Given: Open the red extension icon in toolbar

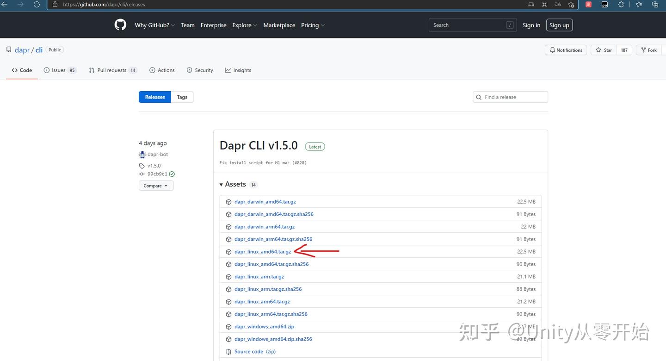Looking at the screenshot, I should pos(588,5).
